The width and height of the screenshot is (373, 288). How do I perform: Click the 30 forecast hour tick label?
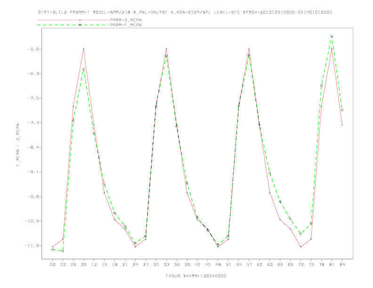[156, 264]
